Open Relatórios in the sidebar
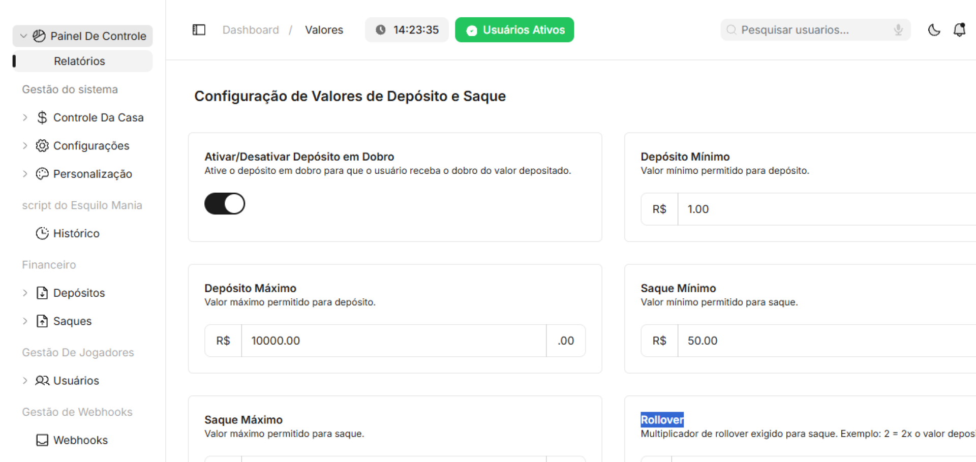Viewport: 976px width, 462px height. coord(80,61)
